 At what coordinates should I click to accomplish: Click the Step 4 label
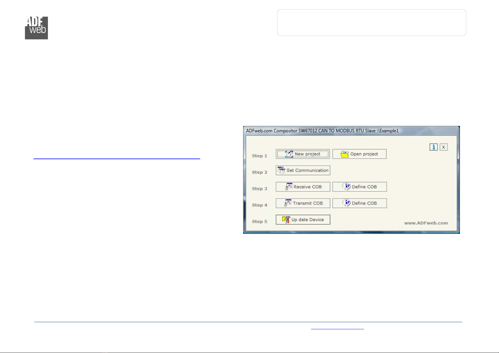259,205
